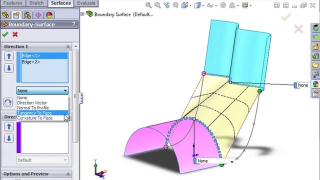Click pink connector handle on cyan surface
The height and width of the screenshot is (180, 320).
[x=203, y=73]
